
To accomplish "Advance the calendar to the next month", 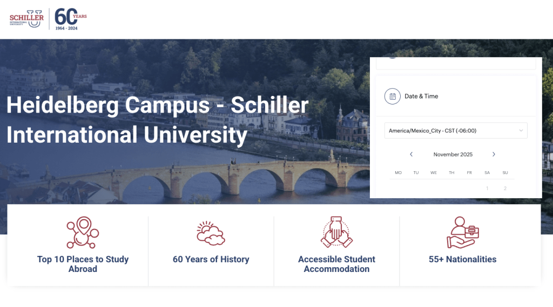I will [494, 155].
